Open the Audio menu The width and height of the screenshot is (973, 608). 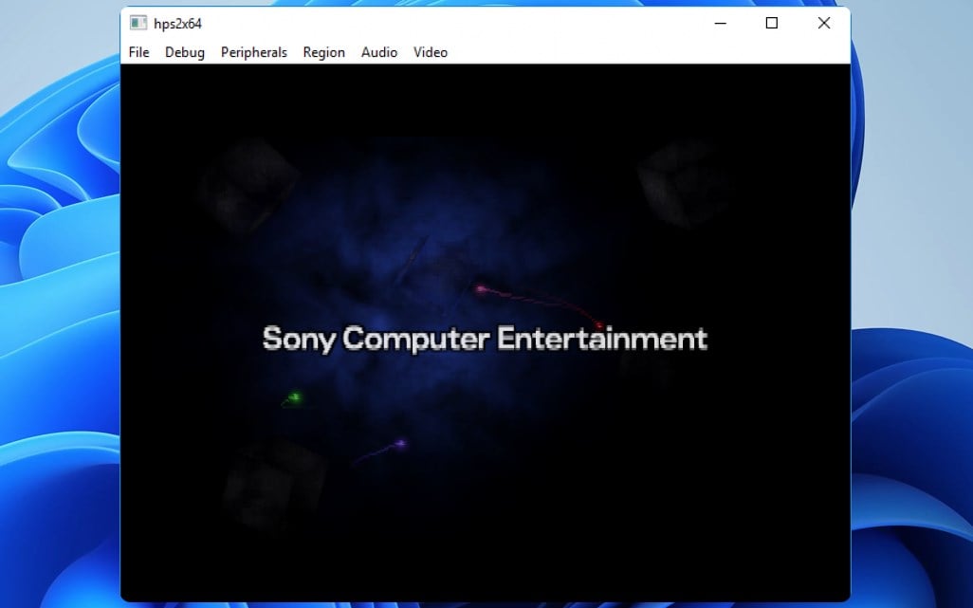tap(379, 52)
